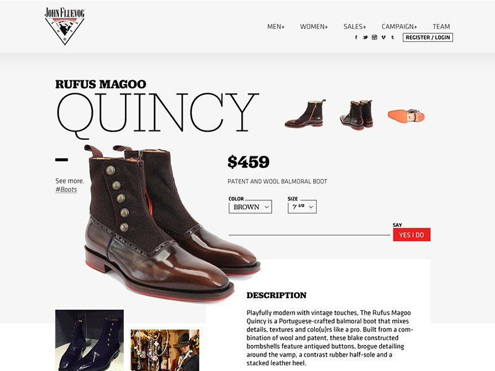495x371 pixels.
Task: Open the CAMPAIGN+ menu
Action: tap(399, 27)
